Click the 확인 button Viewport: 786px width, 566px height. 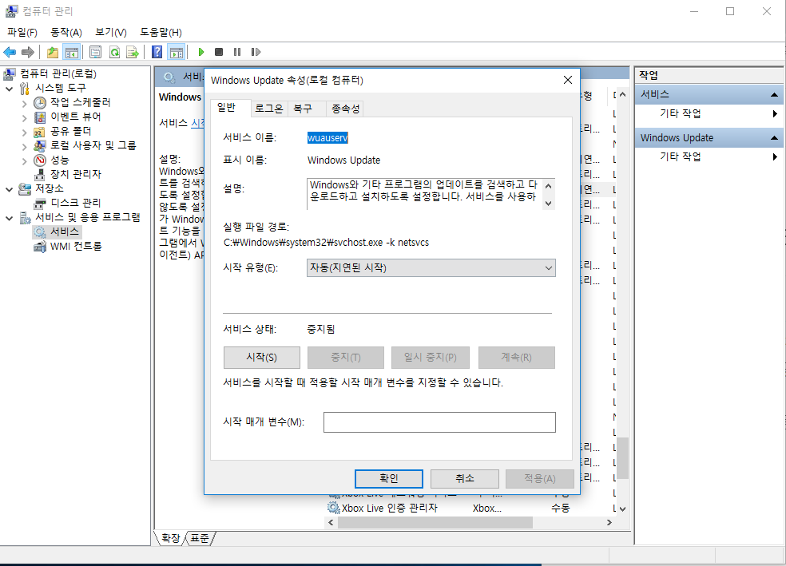click(389, 479)
